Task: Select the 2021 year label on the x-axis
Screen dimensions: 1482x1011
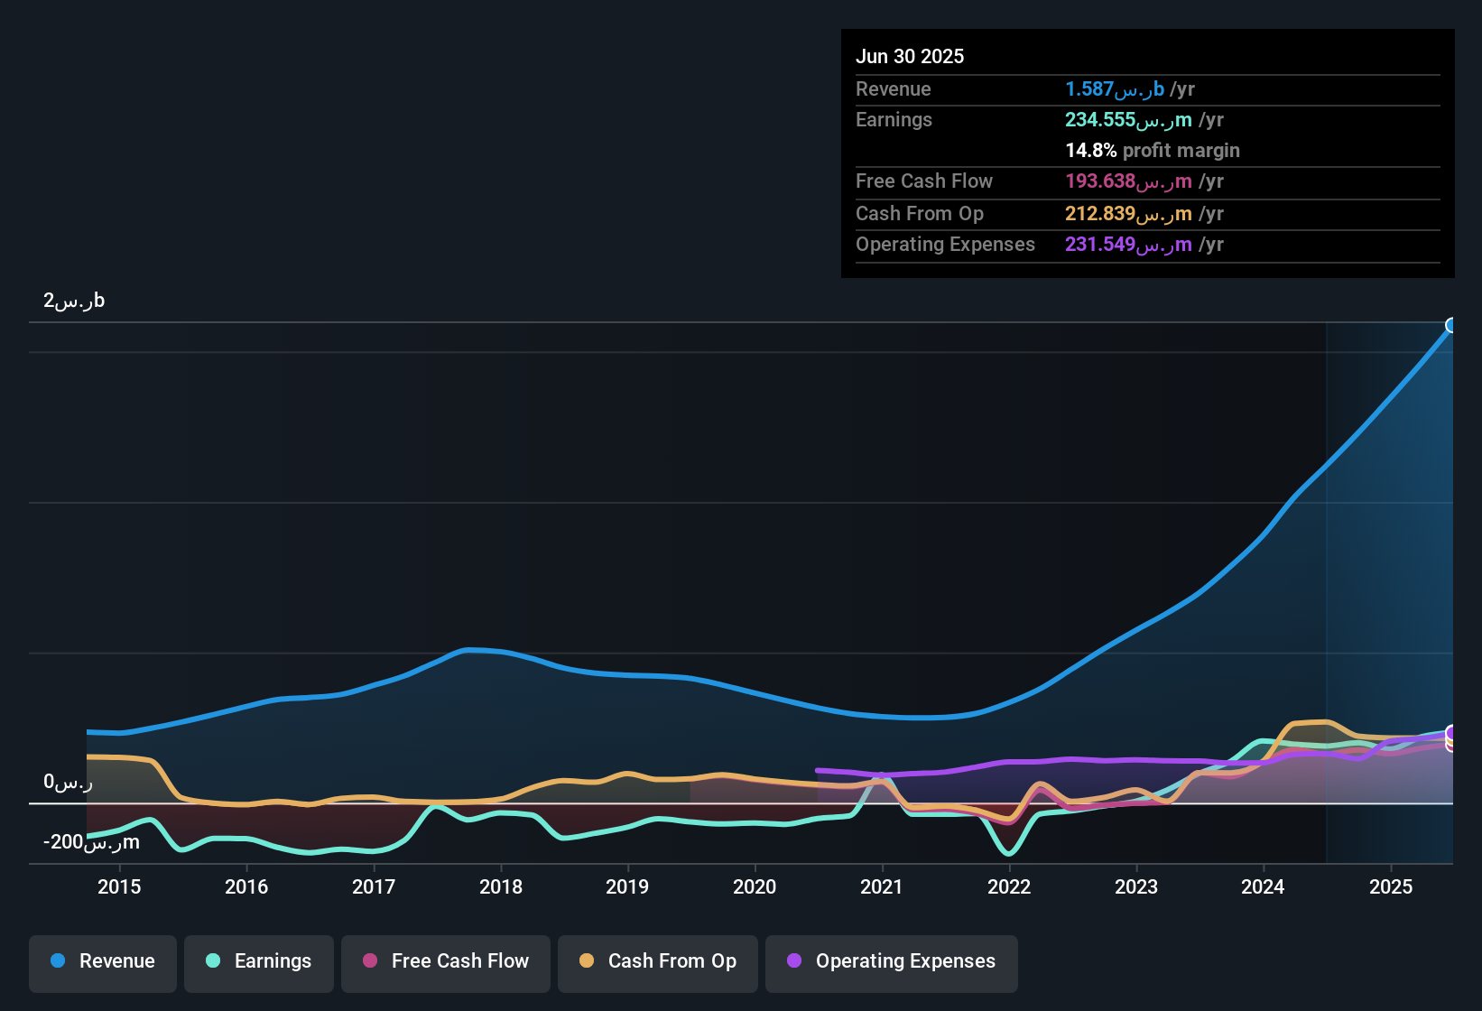Action: point(882,886)
